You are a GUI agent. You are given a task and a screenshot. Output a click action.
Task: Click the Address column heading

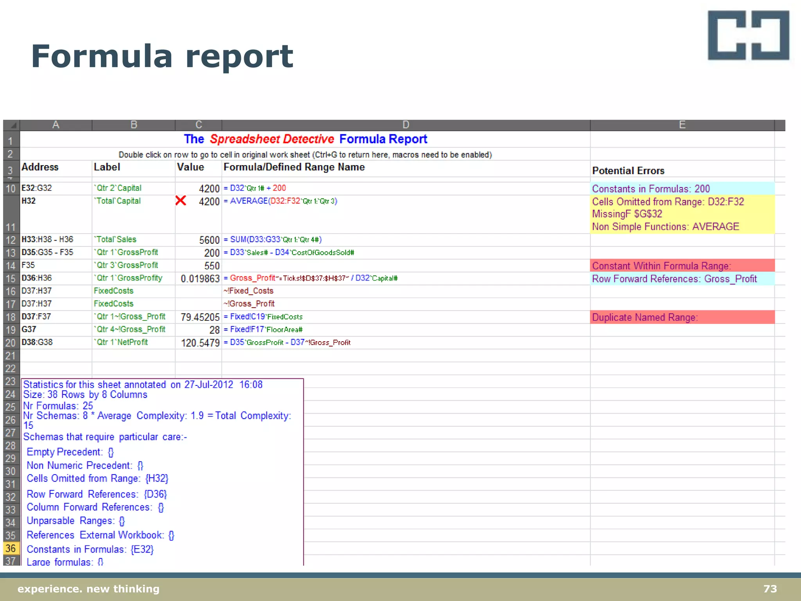coord(40,167)
